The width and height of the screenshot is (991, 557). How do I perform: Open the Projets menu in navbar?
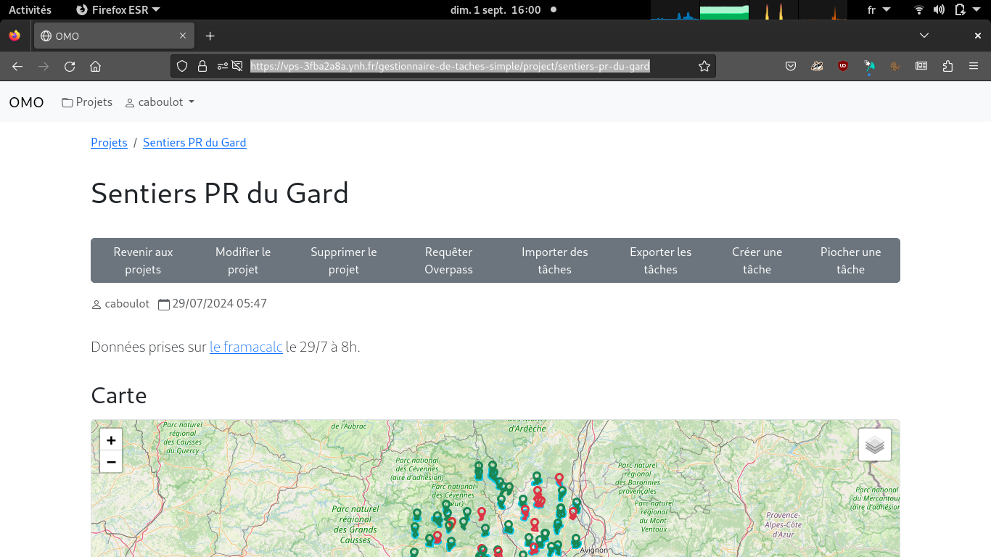click(87, 102)
